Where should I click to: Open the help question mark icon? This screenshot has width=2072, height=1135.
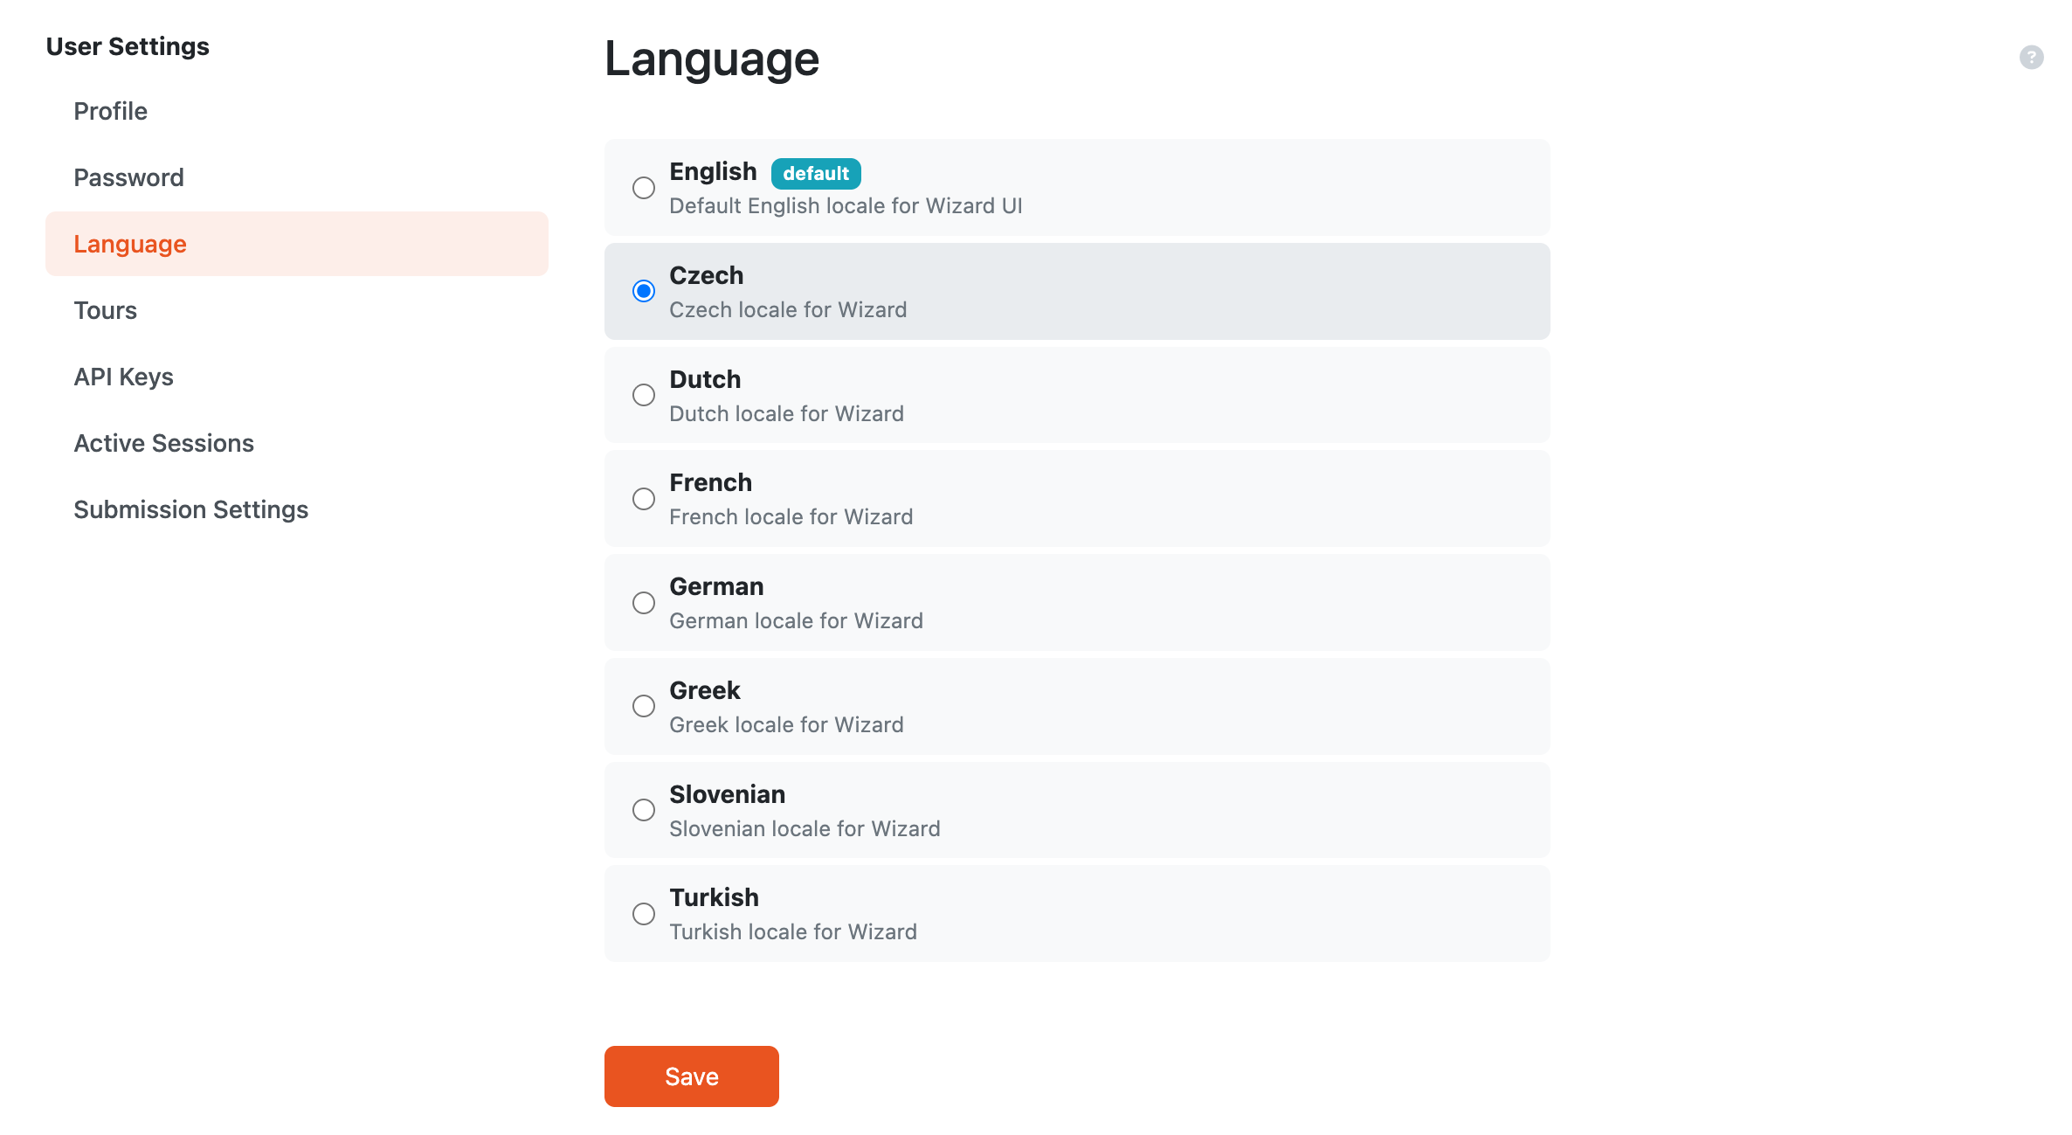pos(2031,58)
